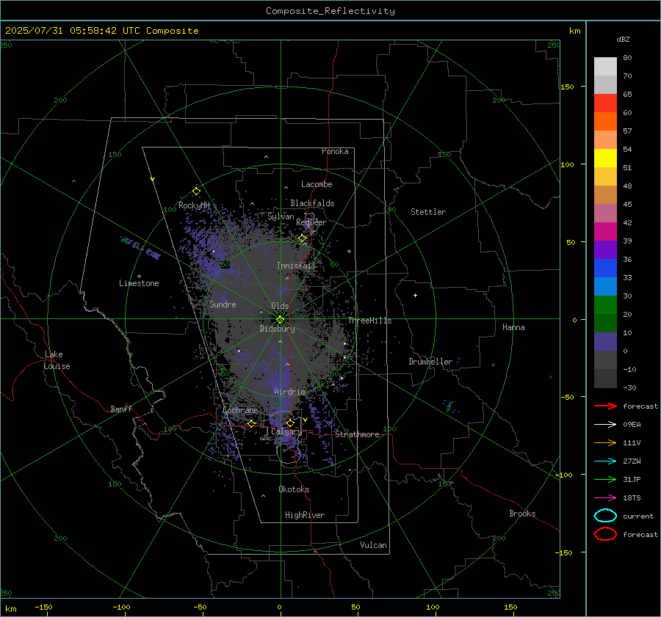Click the Stettler label

point(428,212)
